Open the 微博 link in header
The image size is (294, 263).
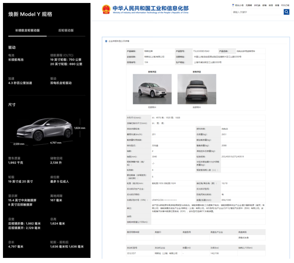277,5
